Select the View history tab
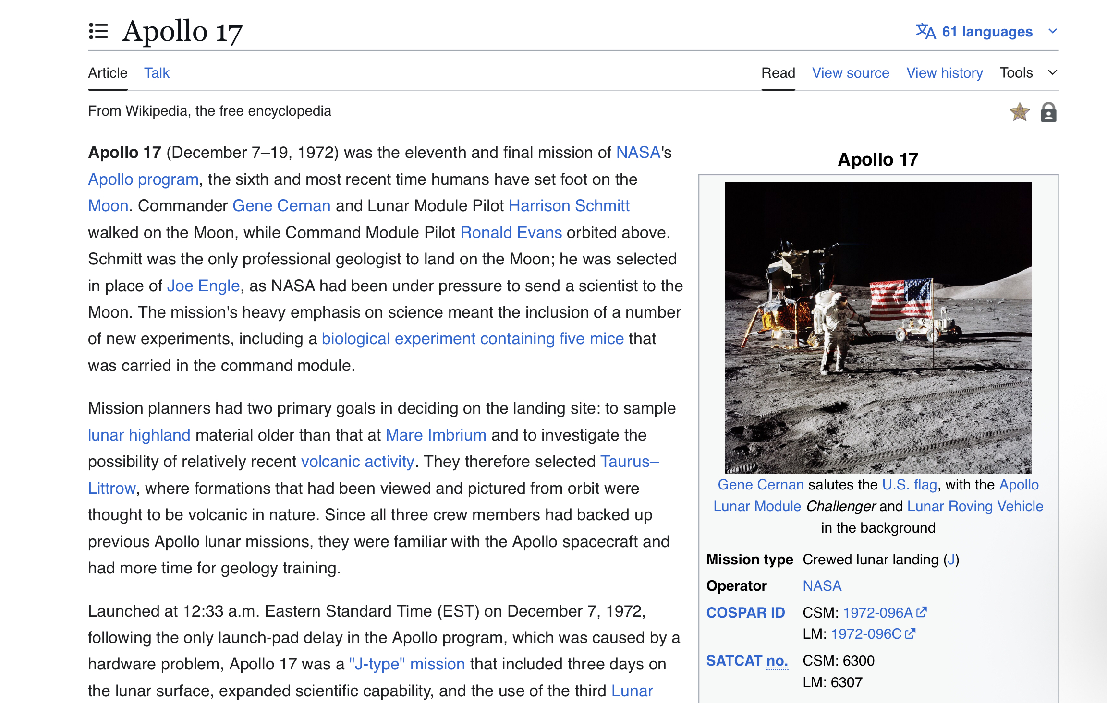 944,73
